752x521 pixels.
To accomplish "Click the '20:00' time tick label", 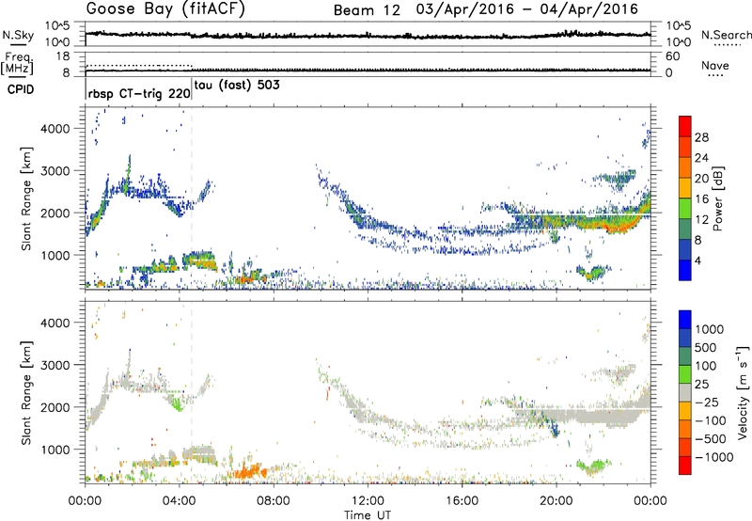I will 556,501.
